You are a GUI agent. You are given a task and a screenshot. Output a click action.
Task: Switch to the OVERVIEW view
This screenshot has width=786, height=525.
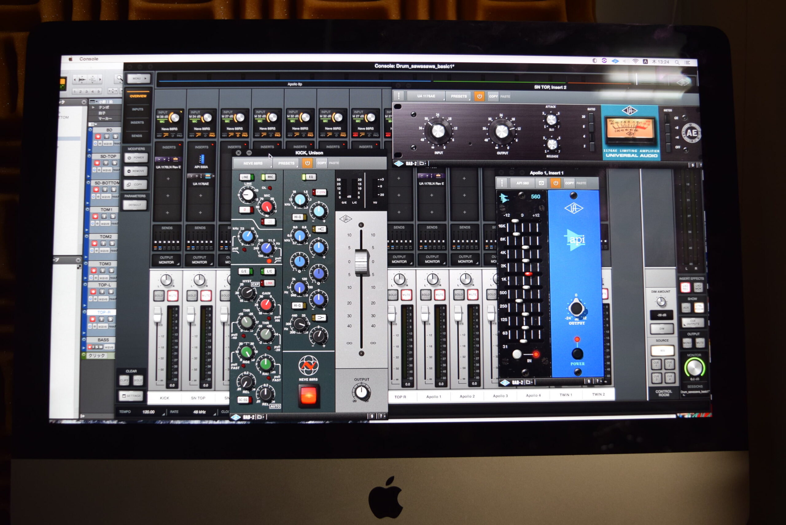click(138, 96)
